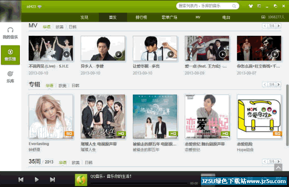This screenshot has width=289, height=187.
Task: Click HQ badge on 被偷走的那五年 album
Action: (x=173, y=133)
